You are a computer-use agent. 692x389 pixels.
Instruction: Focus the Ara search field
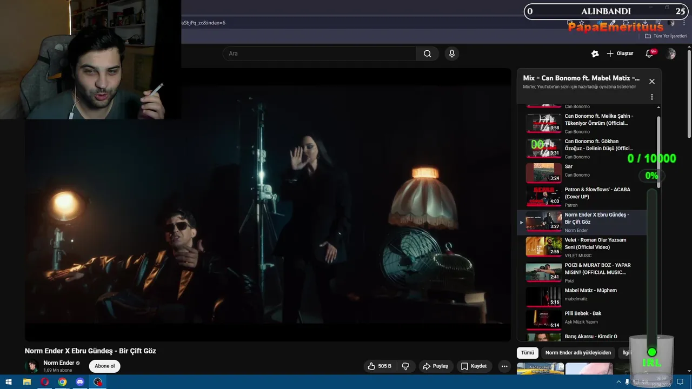click(319, 53)
